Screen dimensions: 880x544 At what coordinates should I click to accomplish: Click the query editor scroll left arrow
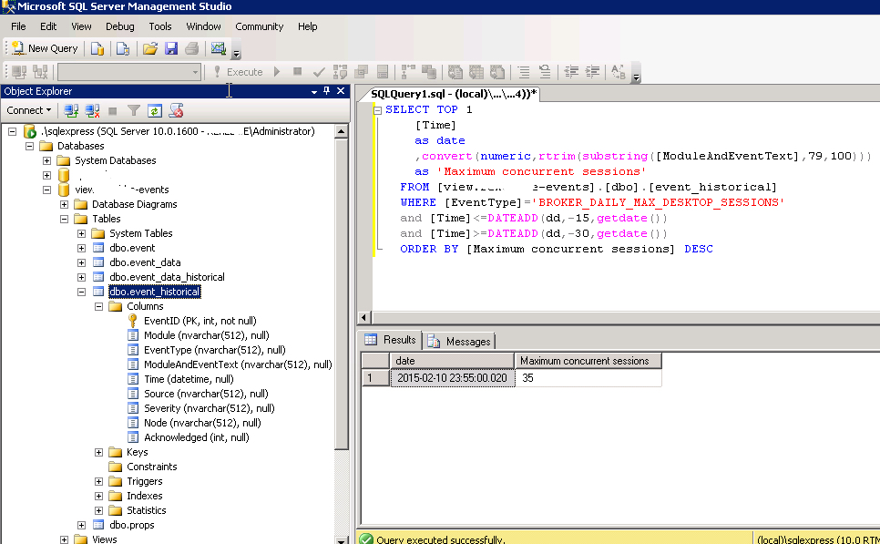tap(363, 318)
